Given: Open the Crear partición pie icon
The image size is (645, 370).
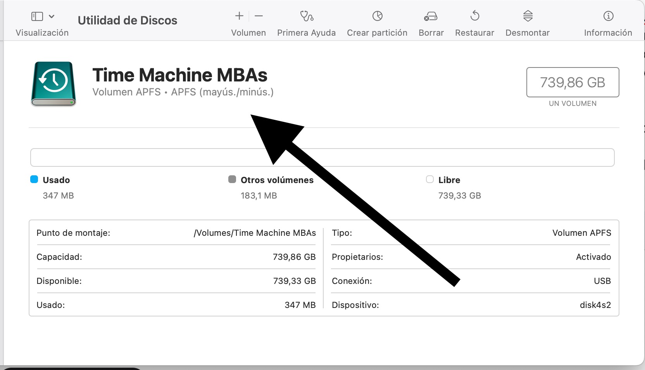Looking at the screenshot, I should (x=377, y=16).
